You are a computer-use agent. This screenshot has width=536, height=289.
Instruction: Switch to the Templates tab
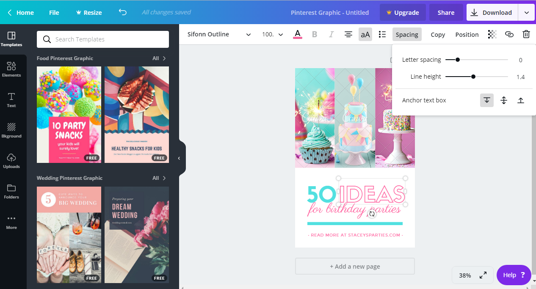click(11, 39)
